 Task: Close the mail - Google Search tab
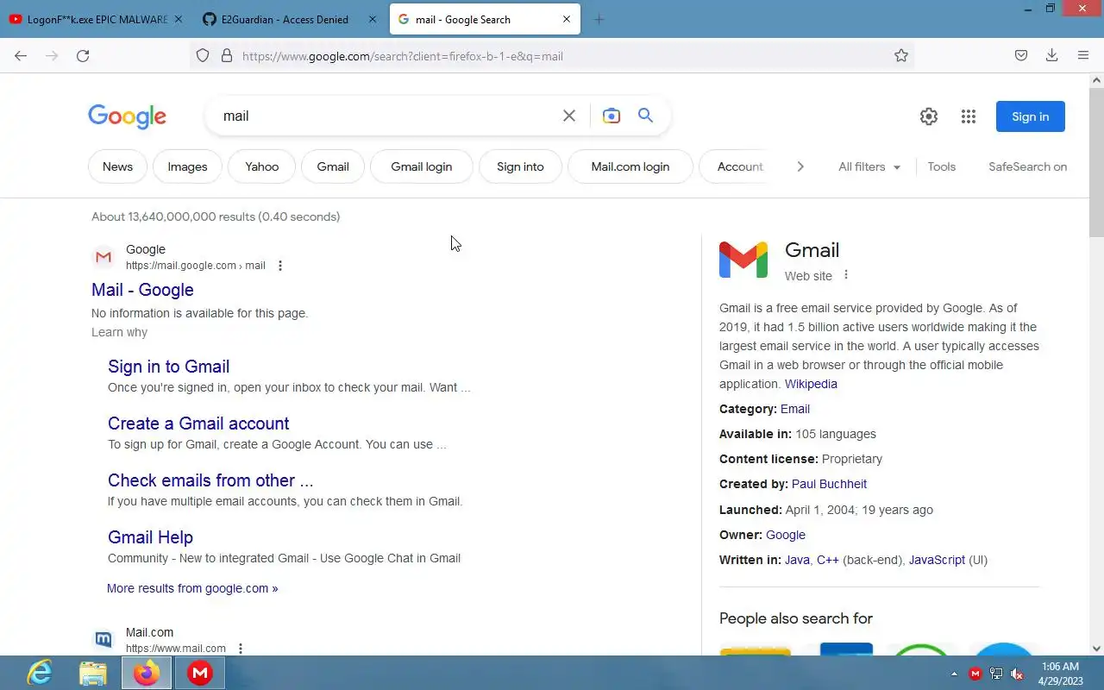coord(567,19)
